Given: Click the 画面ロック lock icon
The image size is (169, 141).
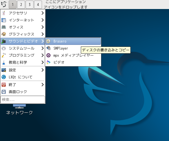Looking at the screenshot, I should pos(4,92).
